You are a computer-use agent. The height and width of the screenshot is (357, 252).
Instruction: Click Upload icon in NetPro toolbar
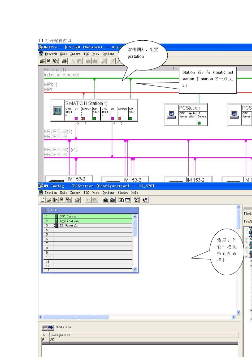coord(95,61)
